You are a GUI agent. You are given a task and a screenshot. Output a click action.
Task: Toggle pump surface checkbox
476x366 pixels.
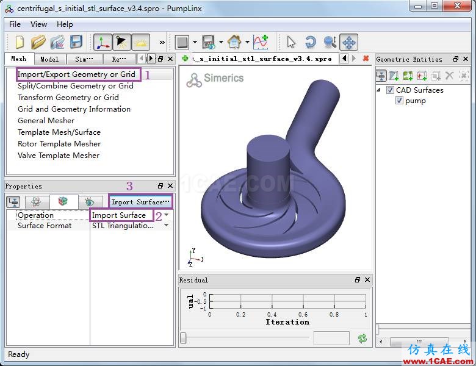tap(399, 101)
